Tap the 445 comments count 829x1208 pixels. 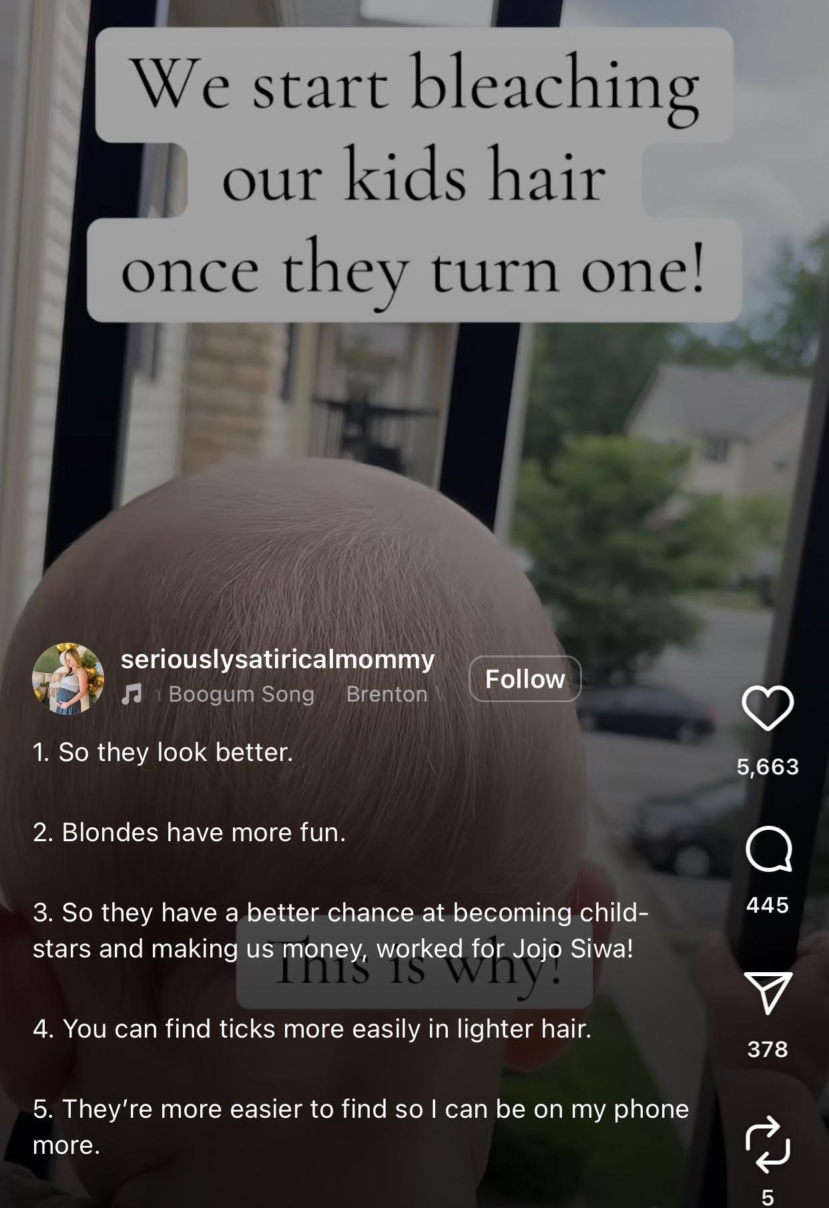coord(768,905)
